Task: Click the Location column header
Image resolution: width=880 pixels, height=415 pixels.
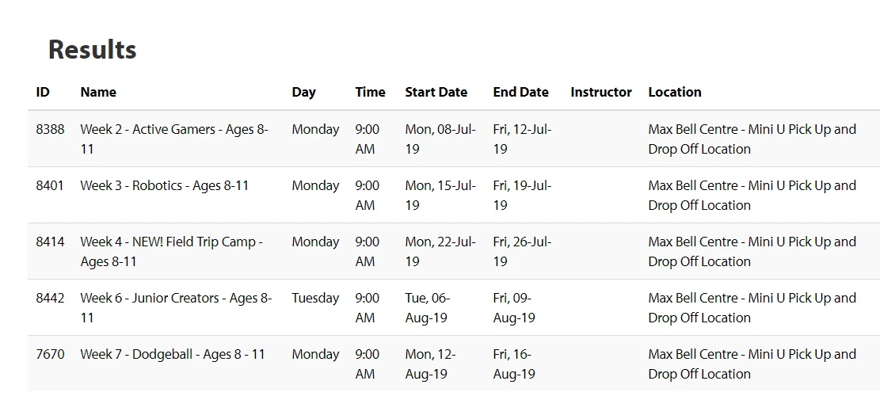Action: point(674,92)
